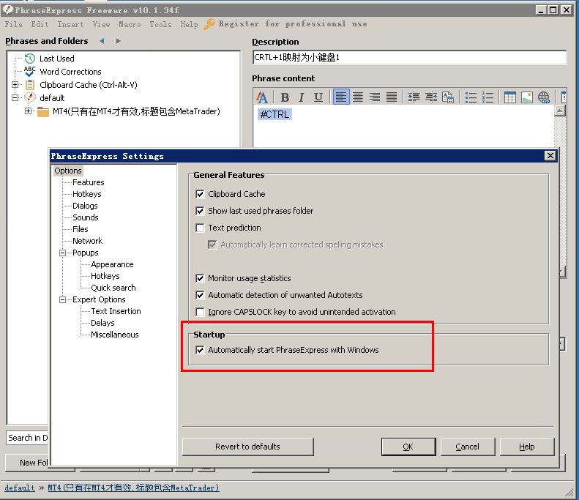This screenshot has width=579, height=500.
Task: Click the forward arrow beside Phrases and Folders
Action: 118,41
